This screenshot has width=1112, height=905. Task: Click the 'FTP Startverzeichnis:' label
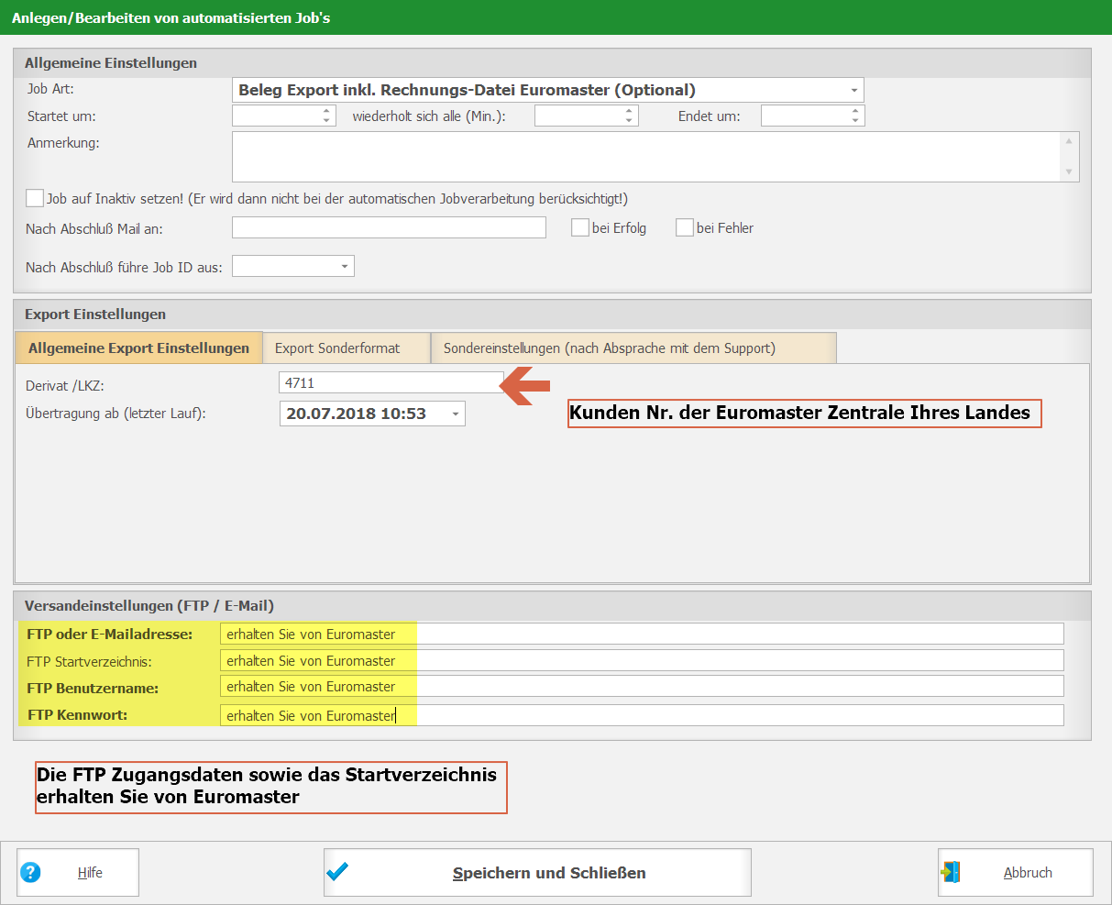click(90, 661)
